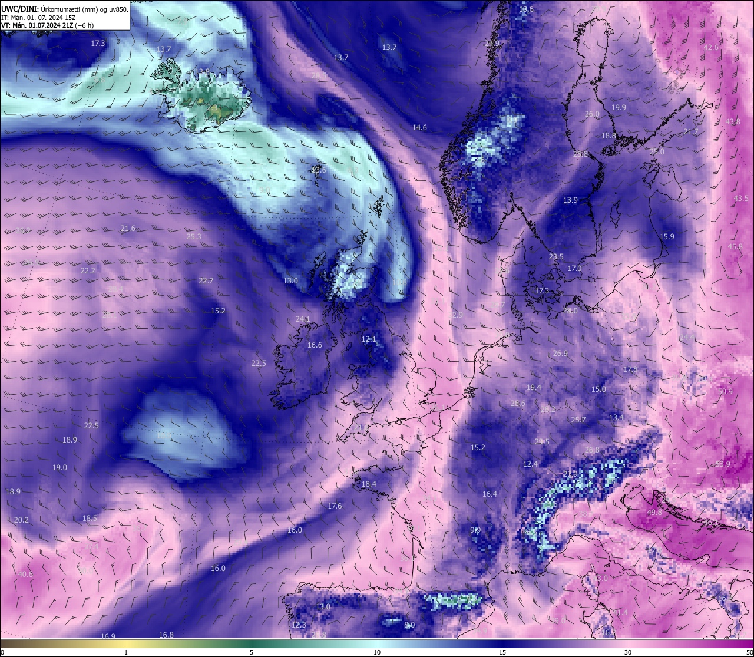Click the 12.4 value near the Alps

(x=530, y=464)
